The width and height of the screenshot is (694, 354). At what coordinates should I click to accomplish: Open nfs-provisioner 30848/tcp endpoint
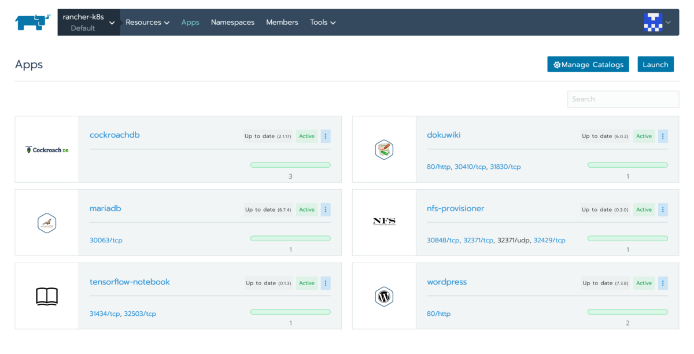pos(443,240)
